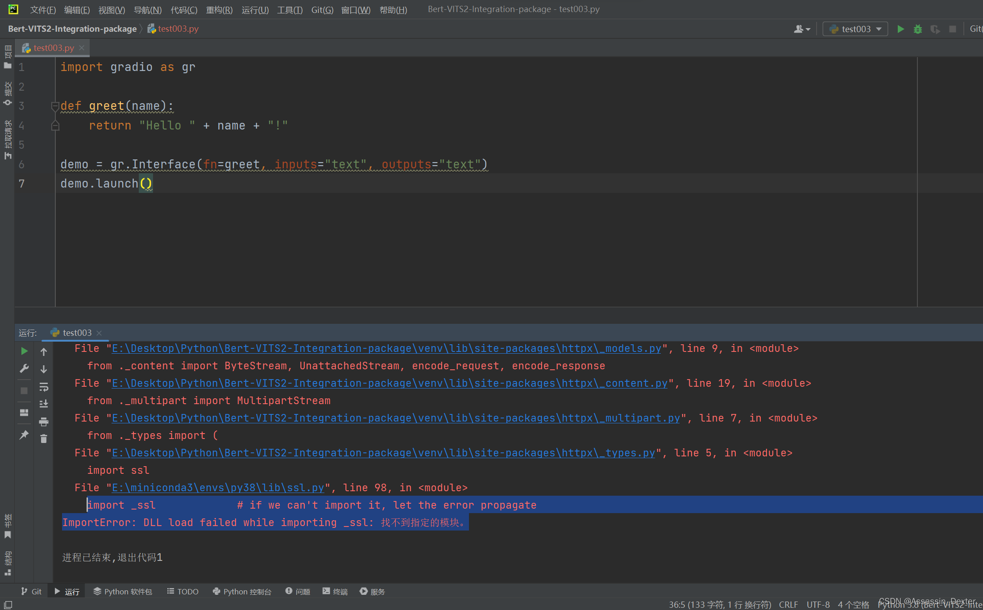Toggle soft-wrap in the console output
983x610 pixels.
tap(43, 387)
